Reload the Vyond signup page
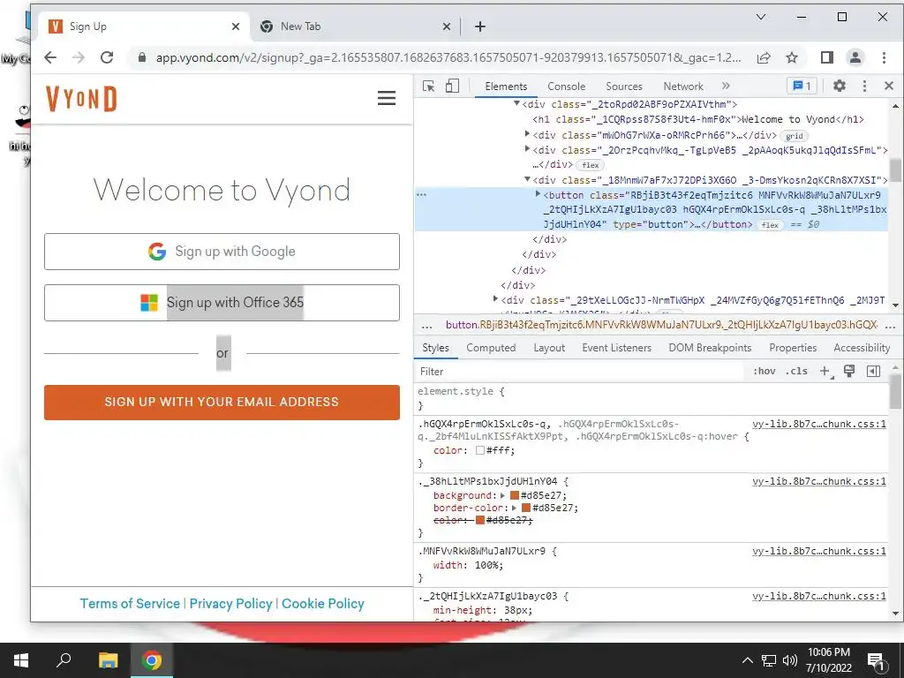The image size is (904, 678). [x=107, y=57]
